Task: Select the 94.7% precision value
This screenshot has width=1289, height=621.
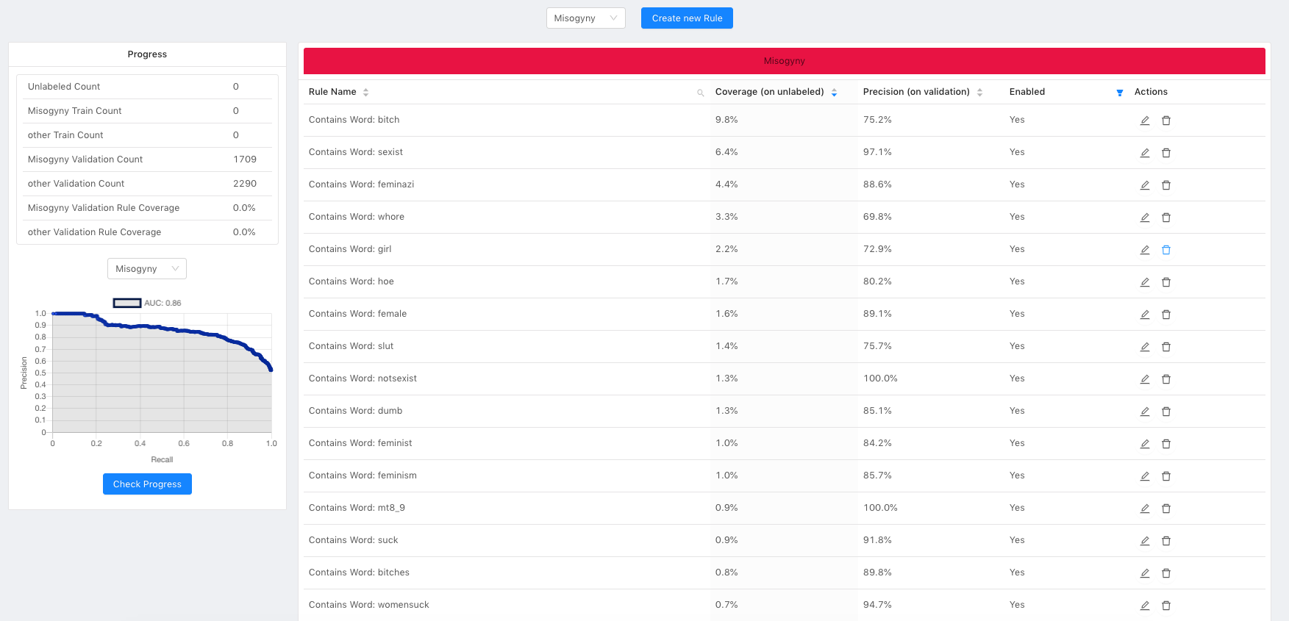Action: tap(877, 605)
